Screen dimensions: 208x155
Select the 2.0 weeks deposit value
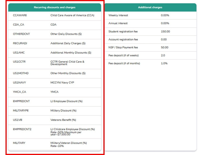(x=163, y=55)
